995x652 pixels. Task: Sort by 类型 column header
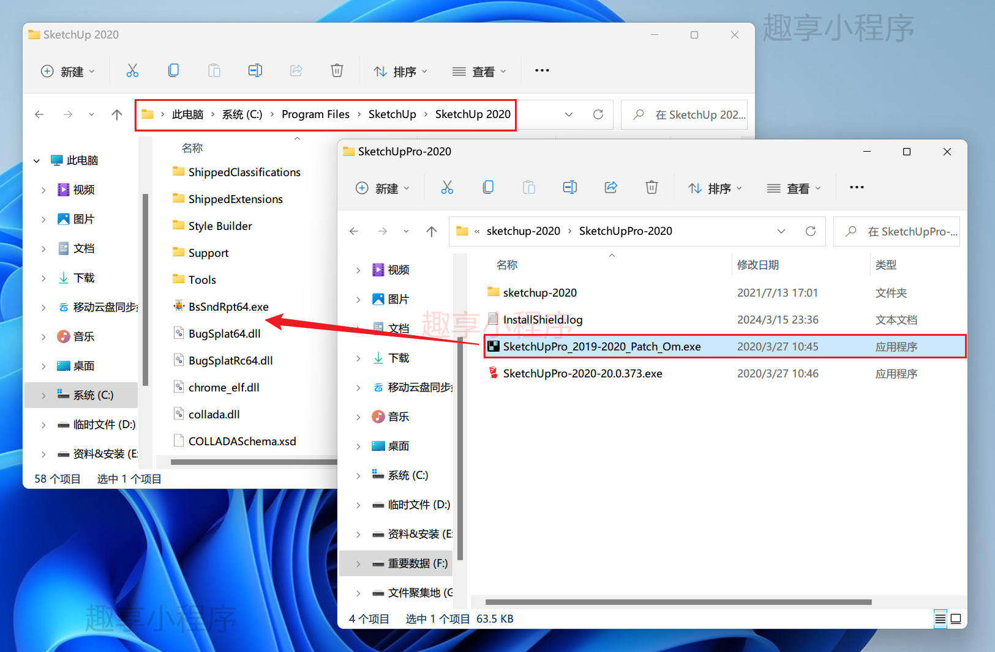pyautogui.click(x=886, y=265)
